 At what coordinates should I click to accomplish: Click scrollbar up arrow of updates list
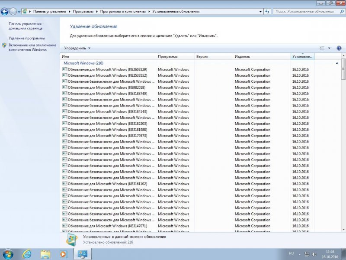click(343, 55)
